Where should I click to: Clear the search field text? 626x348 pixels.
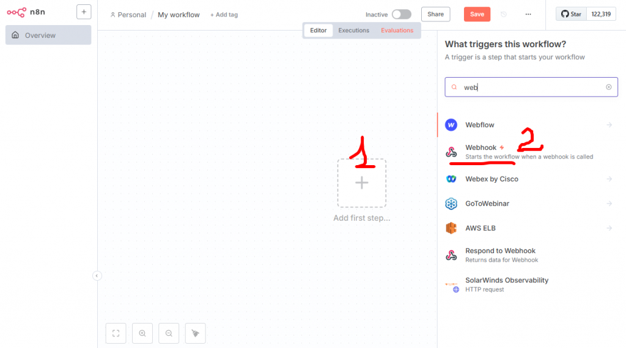(x=609, y=87)
